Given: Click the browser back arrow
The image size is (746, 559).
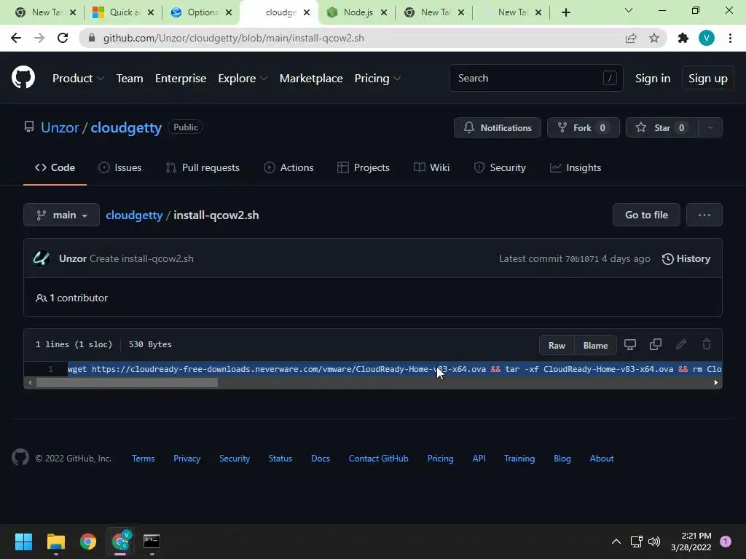Looking at the screenshot, I should 16,38.
